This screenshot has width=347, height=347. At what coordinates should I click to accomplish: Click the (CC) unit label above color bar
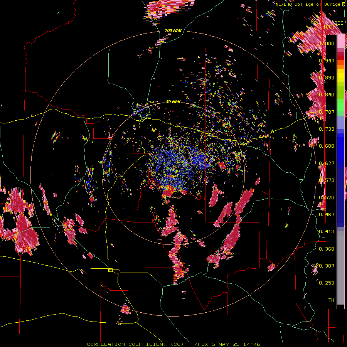329,27
